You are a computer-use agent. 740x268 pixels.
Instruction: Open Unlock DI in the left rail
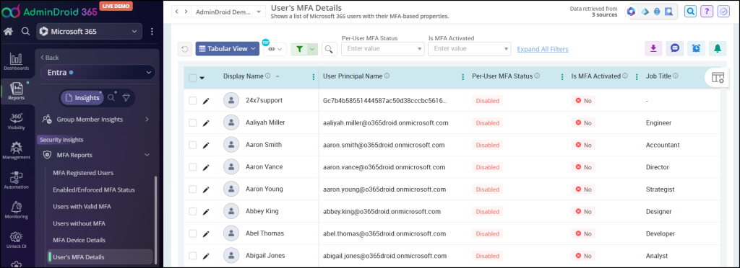[17, 240]
